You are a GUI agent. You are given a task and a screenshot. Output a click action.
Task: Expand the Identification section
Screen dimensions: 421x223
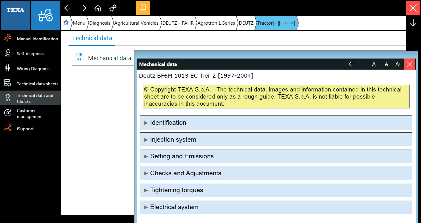pyautogui.click(x=276, y=123)
